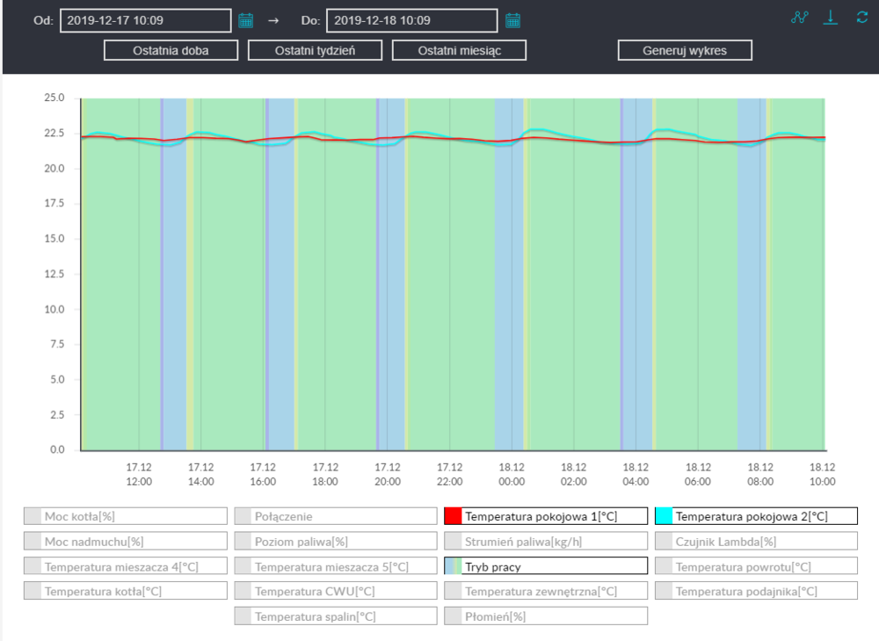Toggle the 'Temperatura pokojowa 1' series
879x641 pixels.
click(x=546, y=516)
